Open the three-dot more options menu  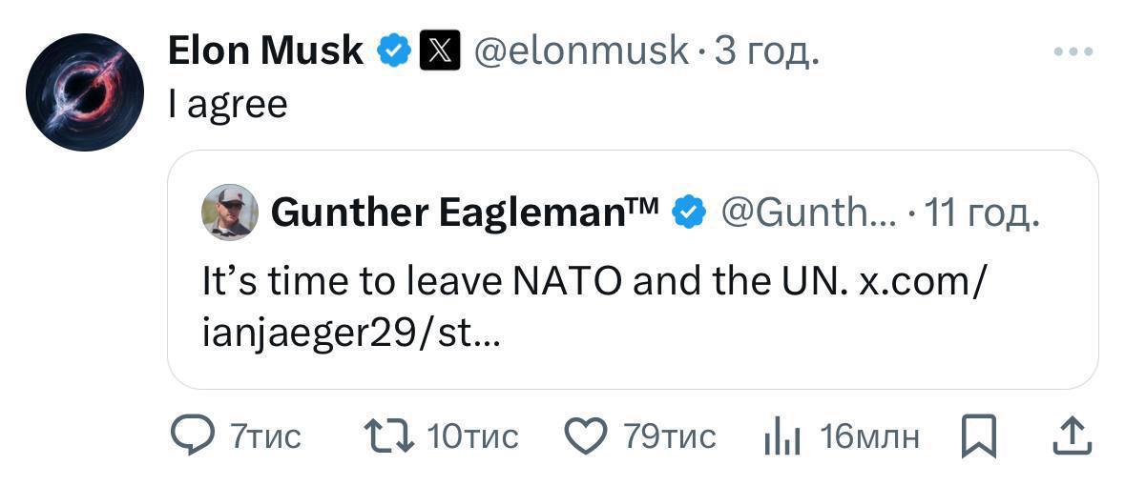click(1072, 51)
